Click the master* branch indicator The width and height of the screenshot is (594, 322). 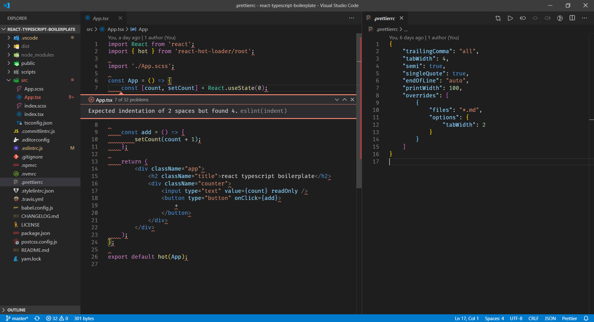17,318
